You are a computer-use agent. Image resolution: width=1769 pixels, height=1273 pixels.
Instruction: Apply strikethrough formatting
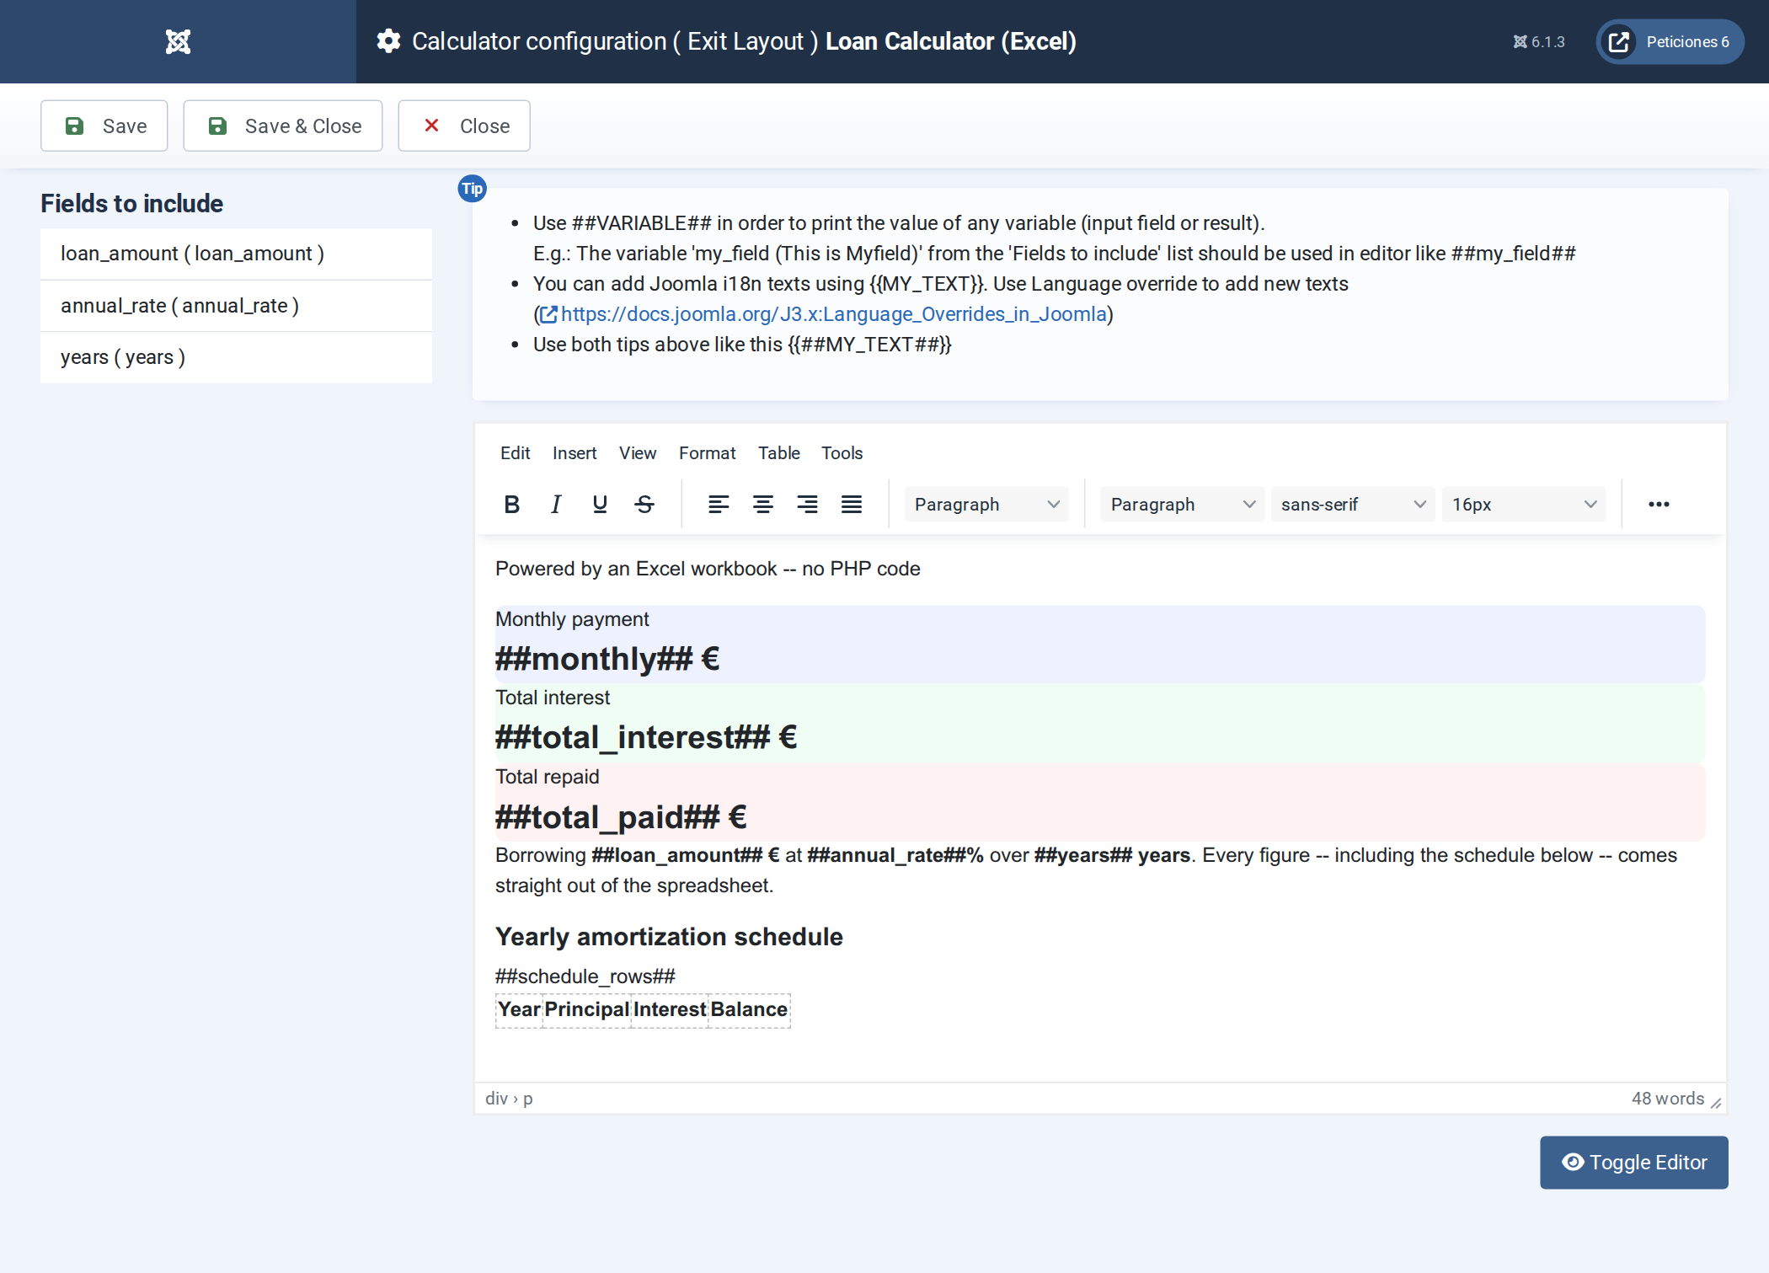click(x=644, y=504)
